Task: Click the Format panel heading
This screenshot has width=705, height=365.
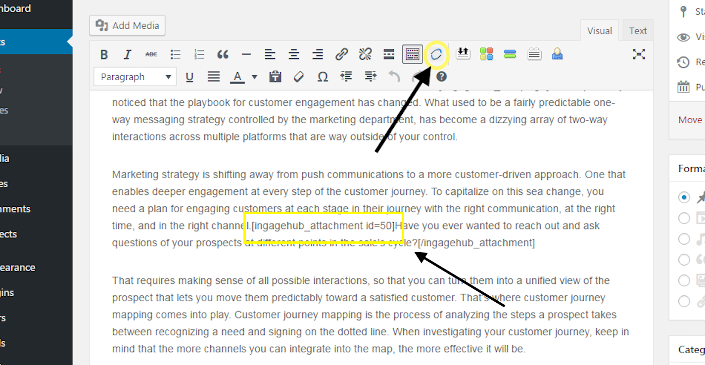Action: click(691, 169)
